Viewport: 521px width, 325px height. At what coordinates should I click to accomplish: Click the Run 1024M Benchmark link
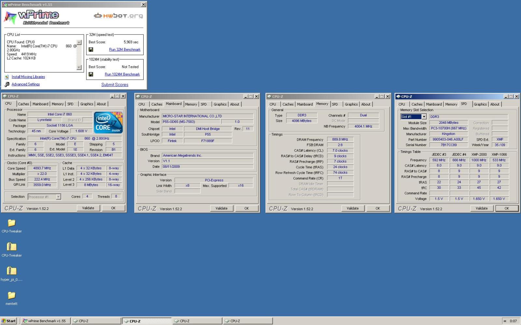click(122, 74)
